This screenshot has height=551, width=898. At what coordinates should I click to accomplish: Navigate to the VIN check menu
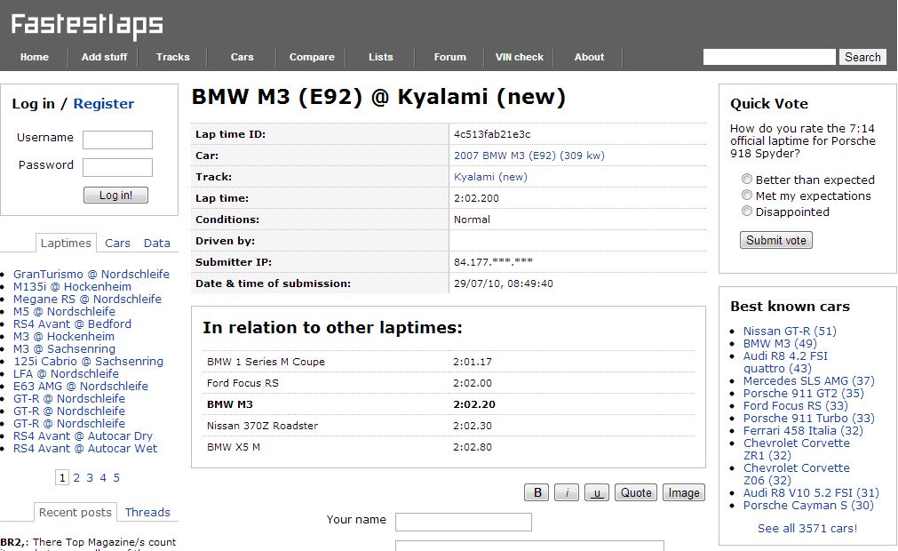coord(518,55)
